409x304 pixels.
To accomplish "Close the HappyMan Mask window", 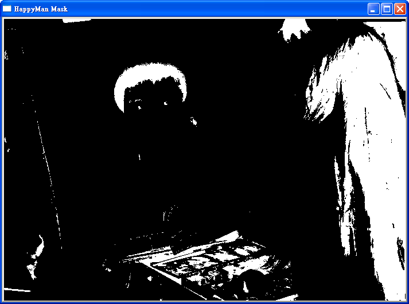I will point(400,9).
